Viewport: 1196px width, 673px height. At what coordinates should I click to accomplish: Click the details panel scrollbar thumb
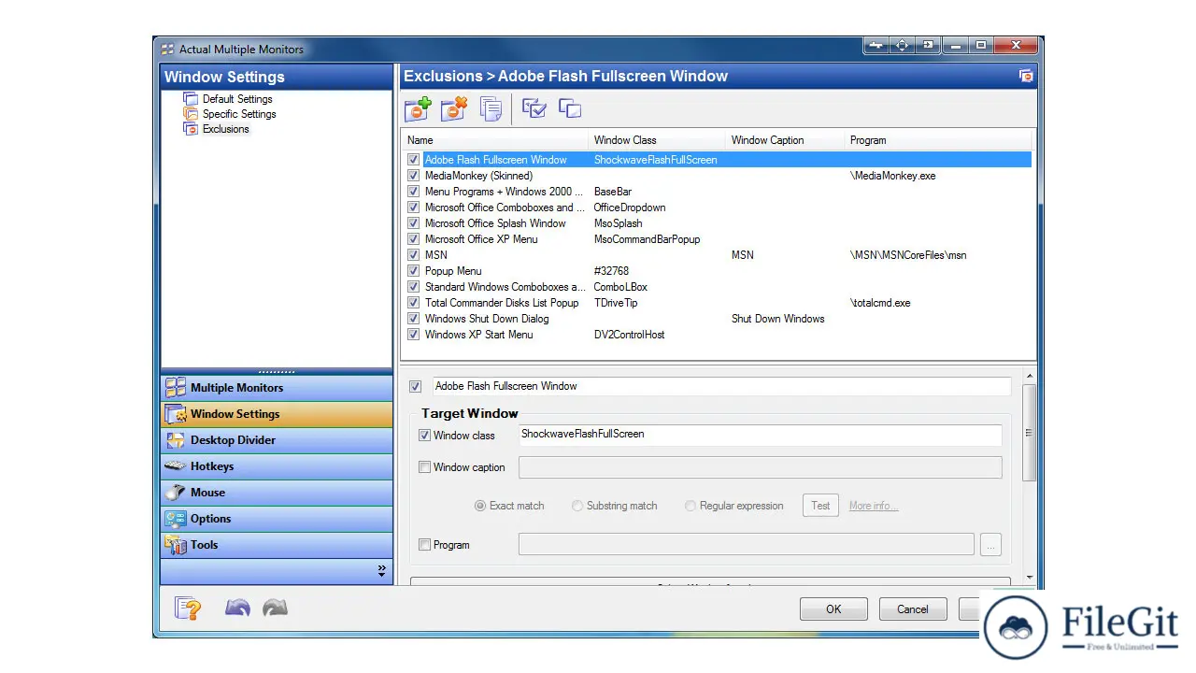1030,433
